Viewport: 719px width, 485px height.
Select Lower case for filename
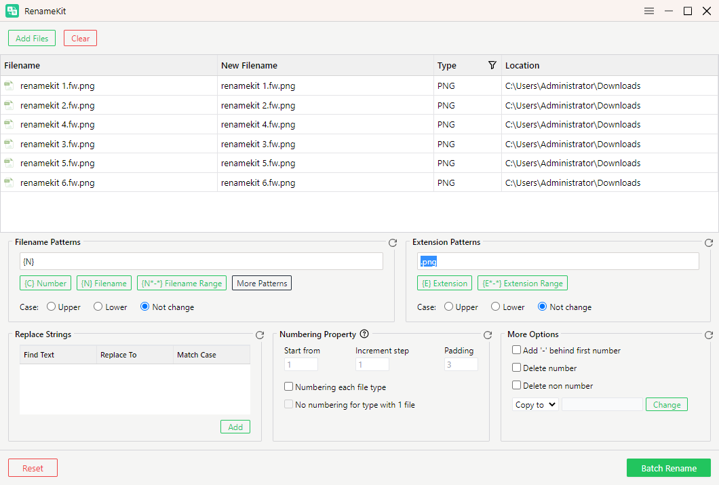point(98,307)
